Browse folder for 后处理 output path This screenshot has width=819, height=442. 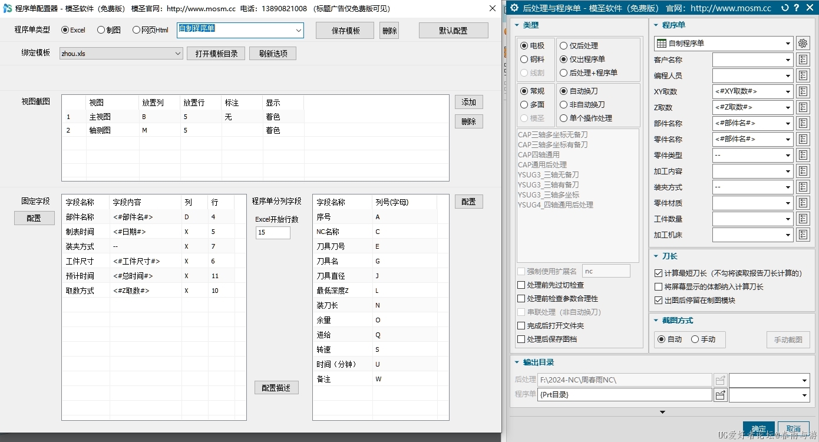pyautogui.click(x=720, y=380)
